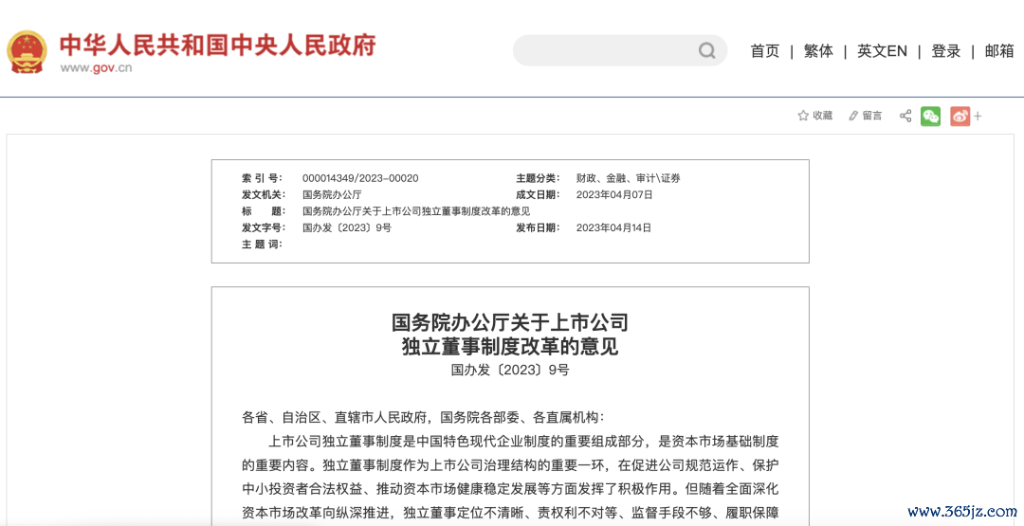Open the 英文EN English version
The width and height of the screenshot is (1024, 526).
tap(882, 51)
